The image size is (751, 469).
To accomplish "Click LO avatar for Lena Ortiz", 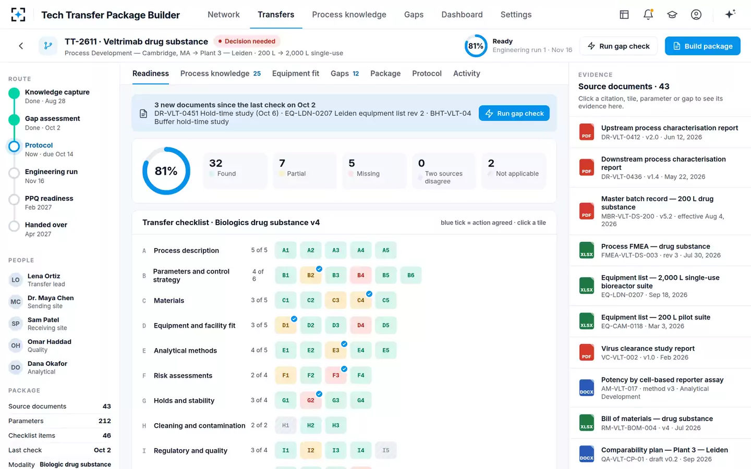I will (x=16, y=280).
